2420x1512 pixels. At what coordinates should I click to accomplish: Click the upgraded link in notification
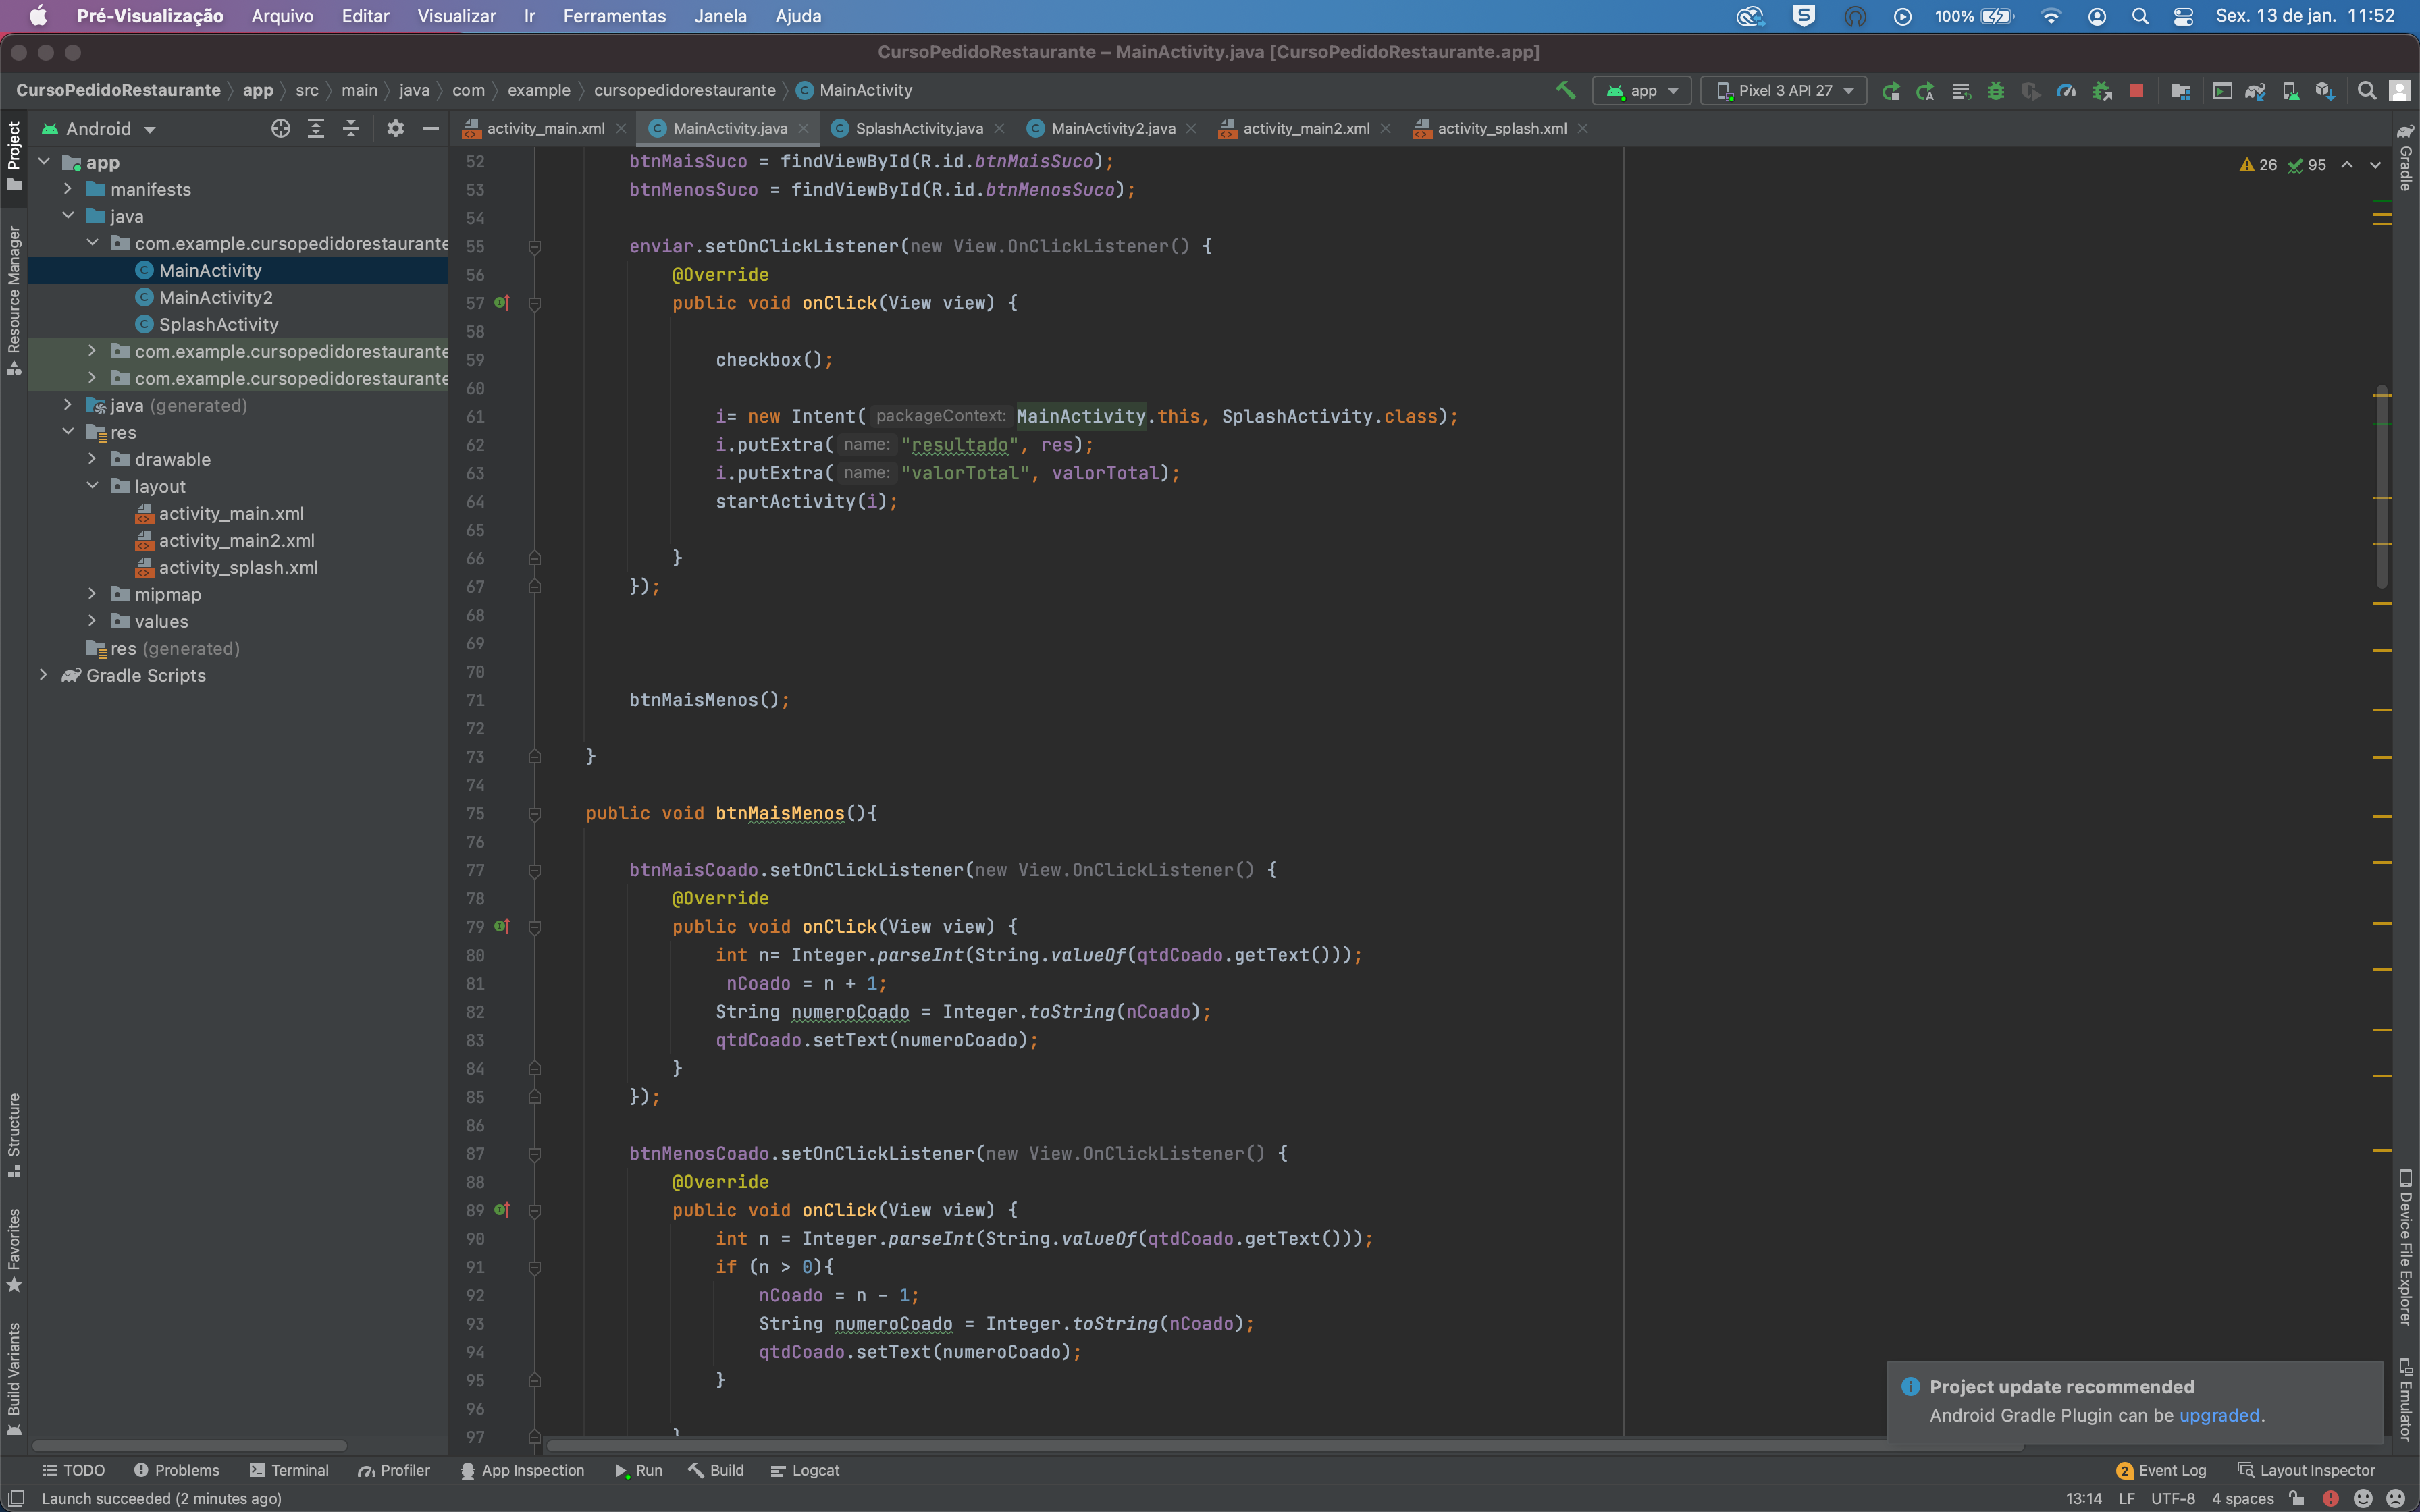[2219, 1415]
